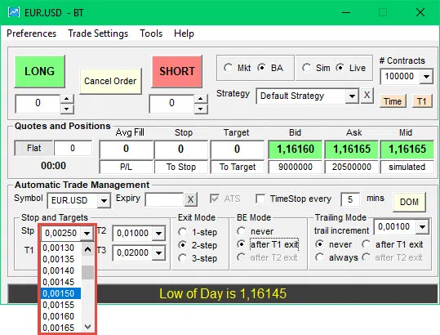440x335 pixels.
Task: Open the # Contracts dropdown
Action: 426,76
